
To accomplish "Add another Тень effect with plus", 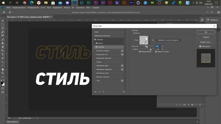I will coord(122,81).
